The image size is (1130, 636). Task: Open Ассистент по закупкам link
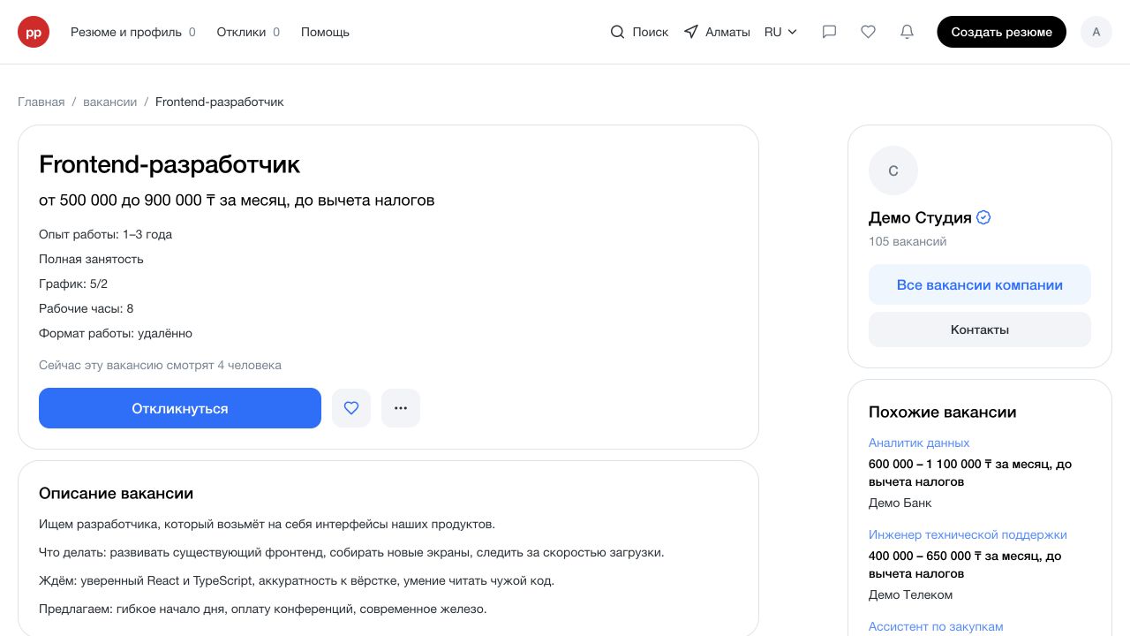pyautogui.click(x=936, y=626)
